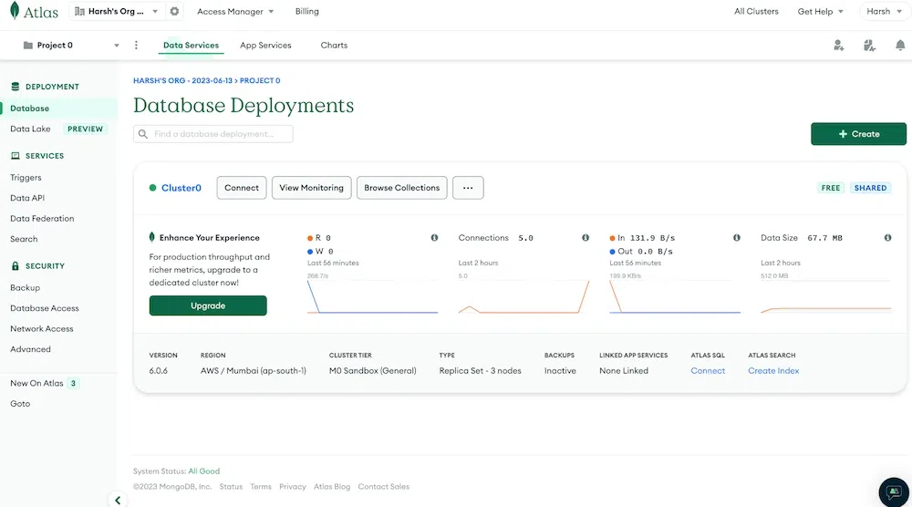Open Backup under Security

(x=25, y=287)
